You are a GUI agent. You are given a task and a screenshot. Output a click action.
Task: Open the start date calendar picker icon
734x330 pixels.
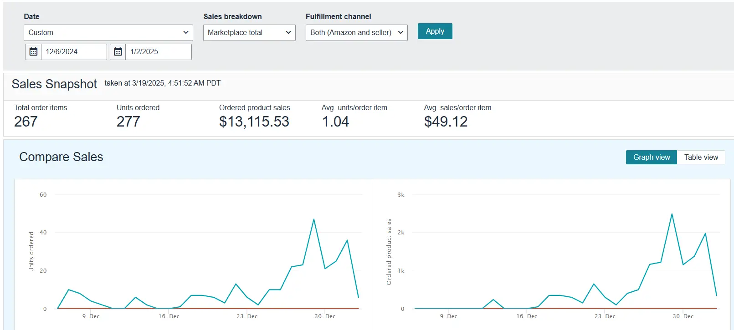click(x=33, y=52)
